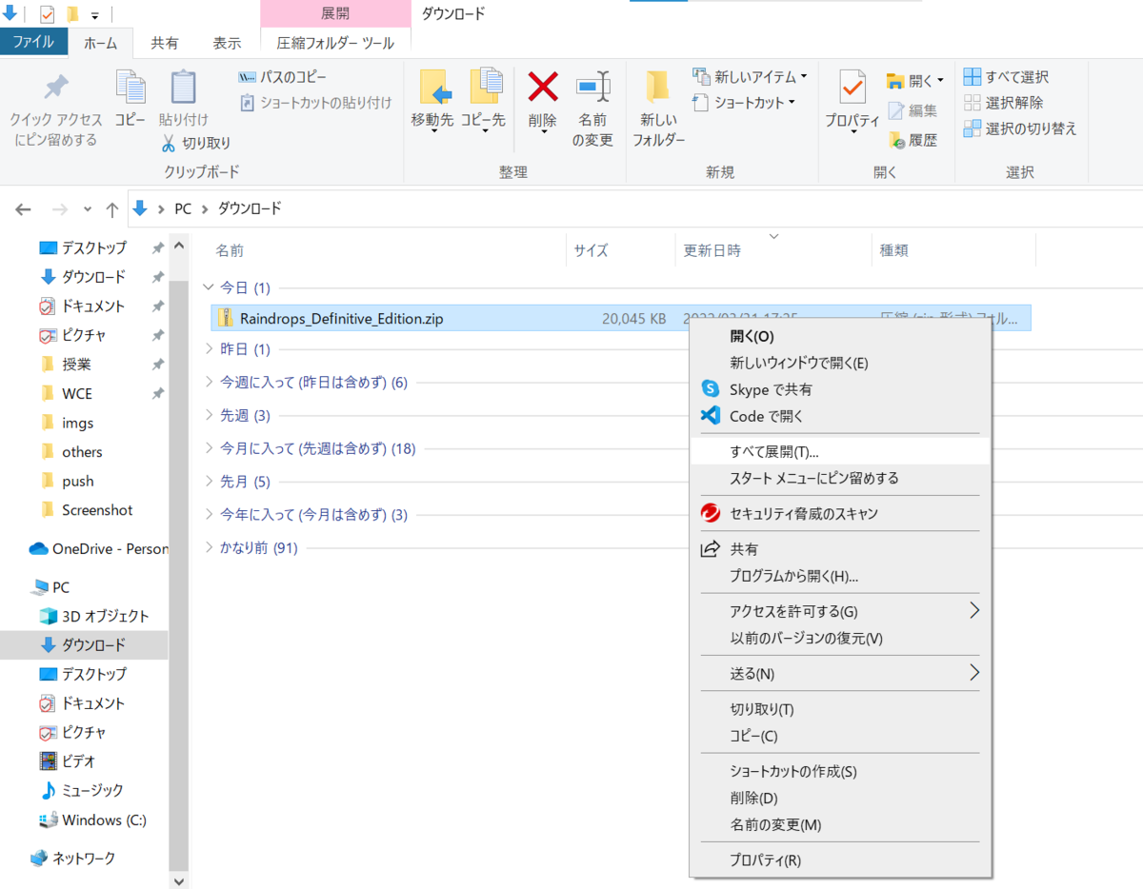Screen dimensions: 1143x889
Task: Click the Up directory arrow
Action: coord(111,208)
